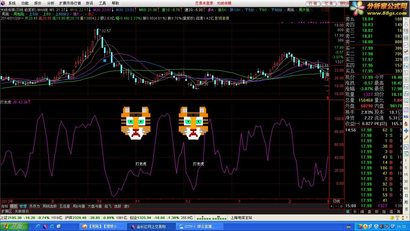Select the 价 price tab

(355, 212)
